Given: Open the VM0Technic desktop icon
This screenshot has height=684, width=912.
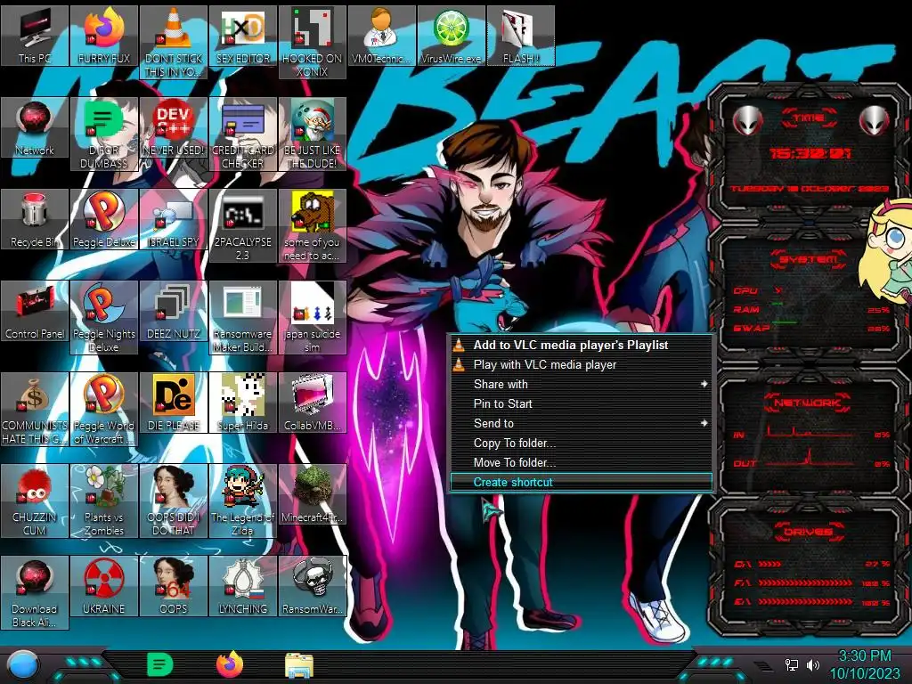Looking at the screenshot, I should (x=381, y=36).
